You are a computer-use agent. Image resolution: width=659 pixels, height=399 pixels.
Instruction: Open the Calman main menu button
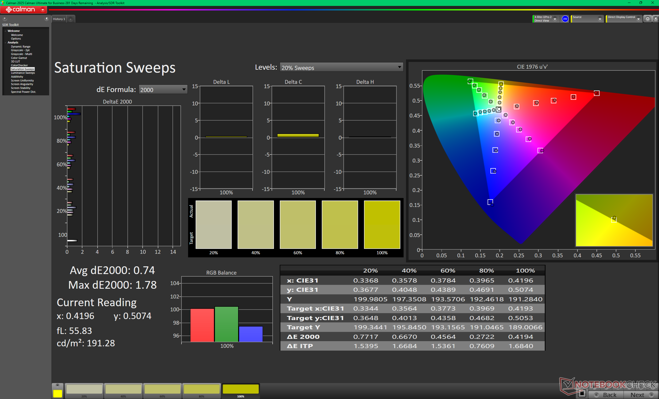(23, 10)
